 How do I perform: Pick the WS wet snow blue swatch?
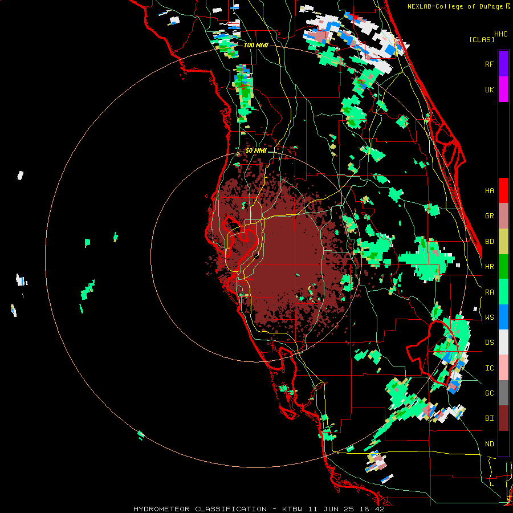[503, 317]
